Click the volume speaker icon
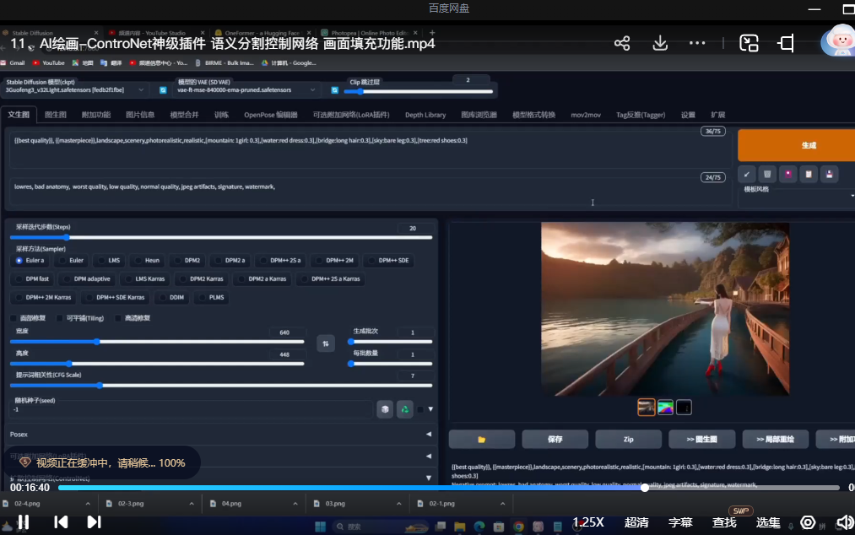The height and width of the screenshot is (535, 855). 846,521
